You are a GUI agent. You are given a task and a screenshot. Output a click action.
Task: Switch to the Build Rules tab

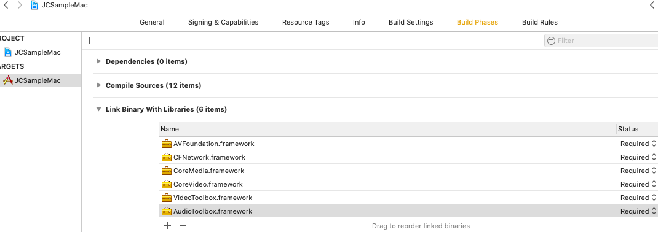point(540,22)
